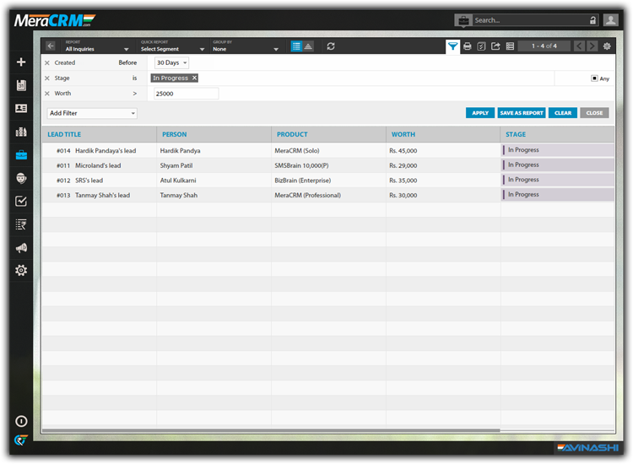Sort by Product column header
The height and width of the screenshot is (464, 633).
coord(292,134)
